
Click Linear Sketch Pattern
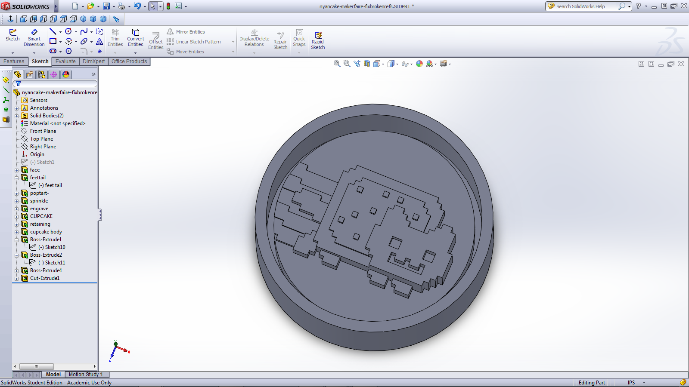point(194,42)
